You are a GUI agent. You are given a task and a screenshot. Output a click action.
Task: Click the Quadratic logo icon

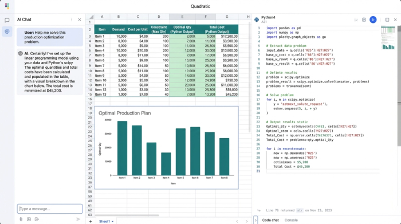tap(7, 6)
